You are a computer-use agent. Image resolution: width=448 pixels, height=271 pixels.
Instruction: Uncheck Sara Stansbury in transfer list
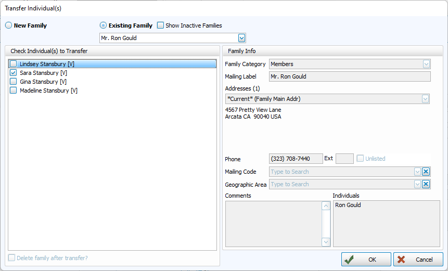[14, 73]
